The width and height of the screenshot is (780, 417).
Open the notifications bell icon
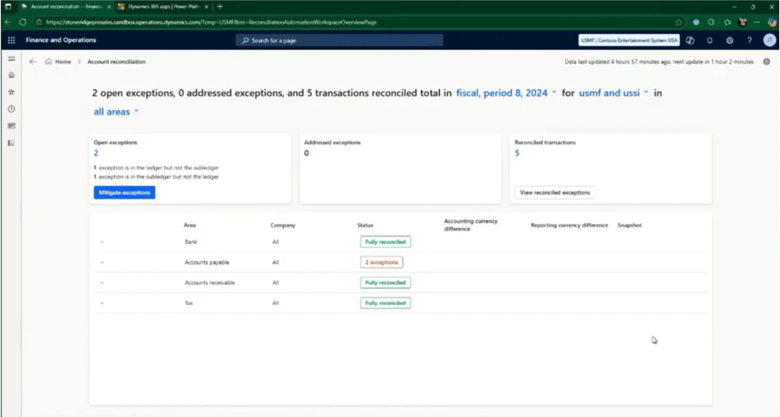[709, 40]
